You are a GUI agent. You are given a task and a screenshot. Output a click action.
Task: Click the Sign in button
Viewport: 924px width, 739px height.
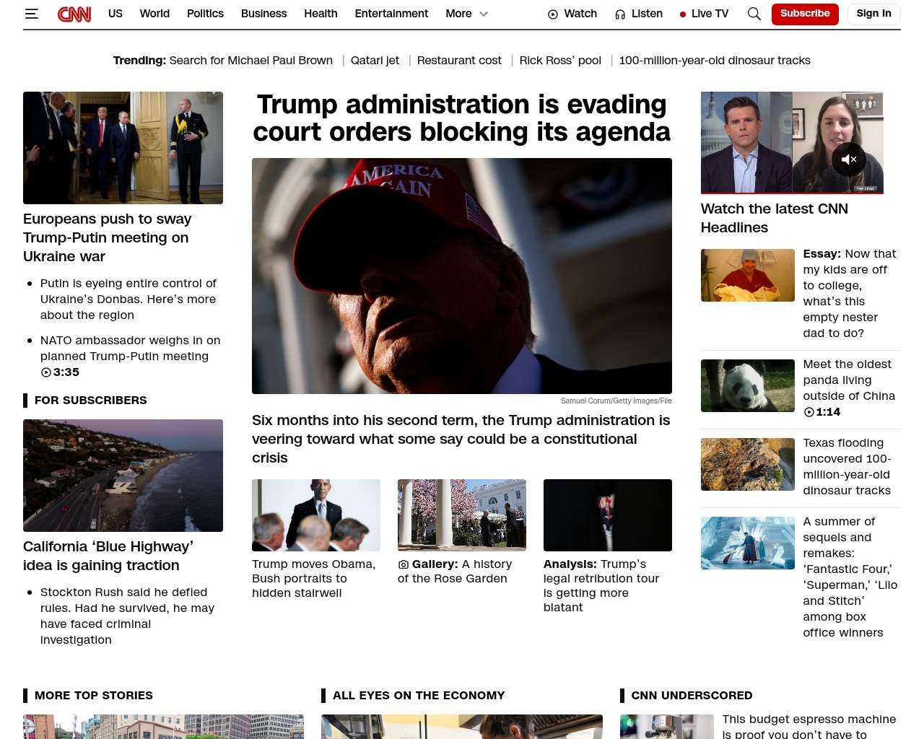click(x=873, y=14)
